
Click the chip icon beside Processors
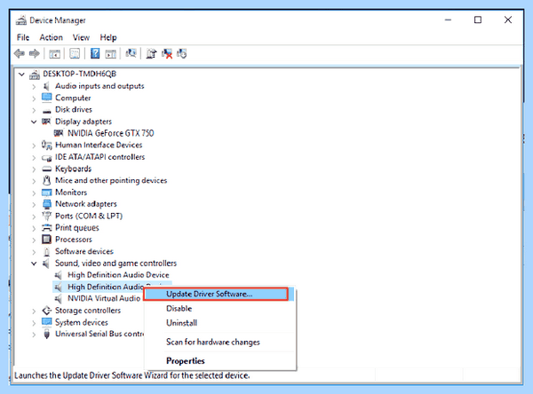click(46, 240)
